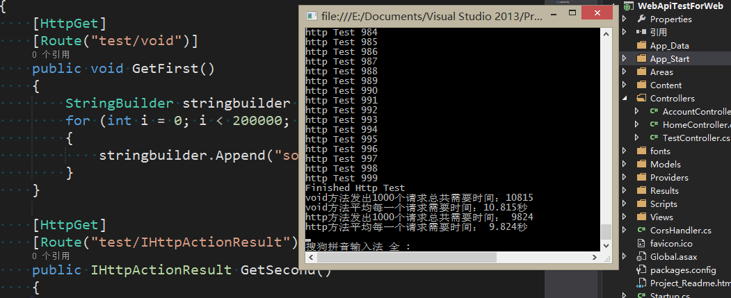731x298 pixels.
Task: Expand the Areas folder node
Action: 625,72
